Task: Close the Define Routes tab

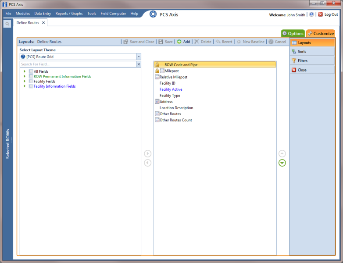Action: (x=43, y=22)
